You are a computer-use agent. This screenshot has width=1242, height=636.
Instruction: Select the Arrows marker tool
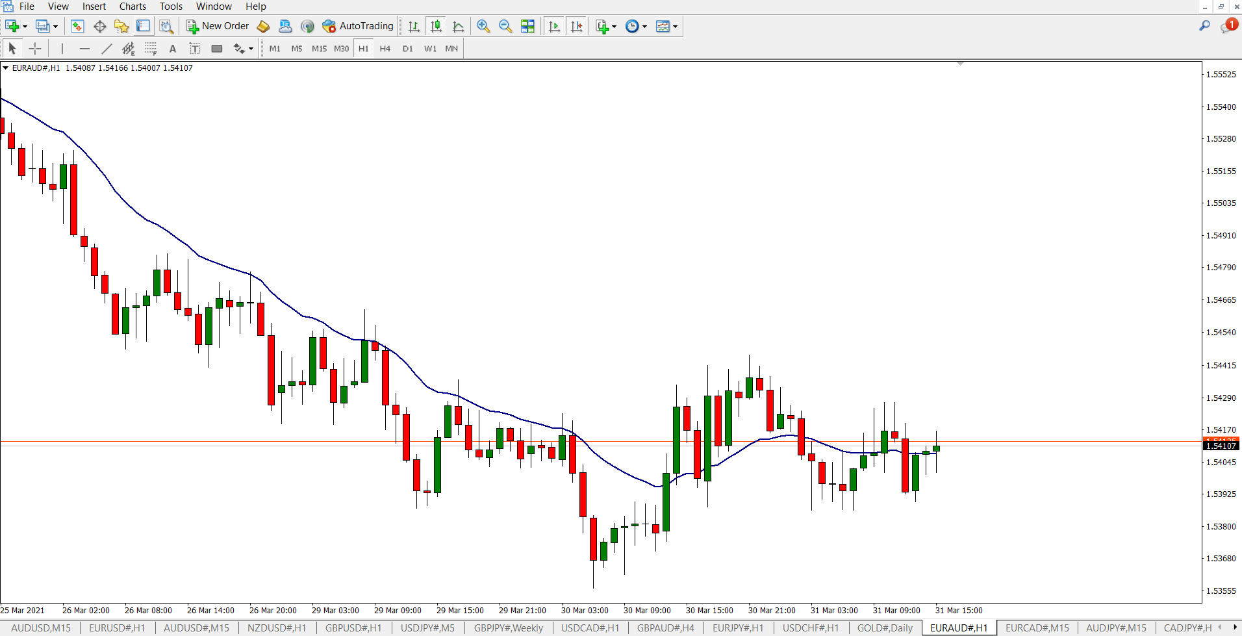point(239,48)
